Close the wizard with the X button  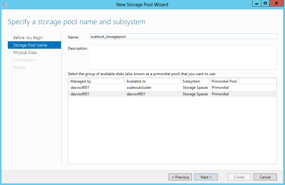(277, 3)
